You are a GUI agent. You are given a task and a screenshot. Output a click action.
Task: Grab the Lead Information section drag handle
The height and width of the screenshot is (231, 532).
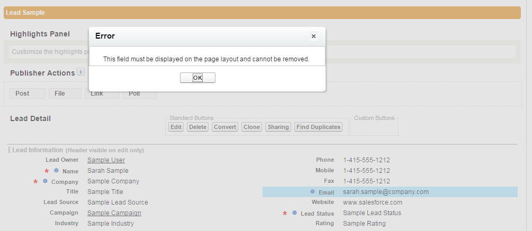click(x=9, y=150)
